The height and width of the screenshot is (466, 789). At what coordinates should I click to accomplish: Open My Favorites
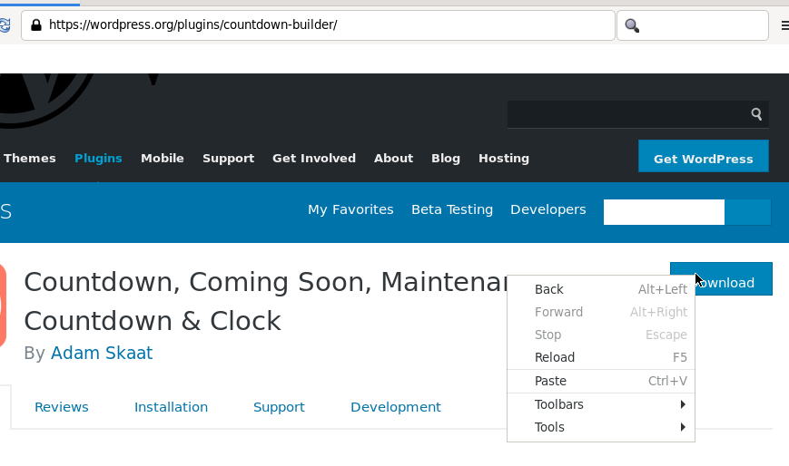tap(350, 209)
